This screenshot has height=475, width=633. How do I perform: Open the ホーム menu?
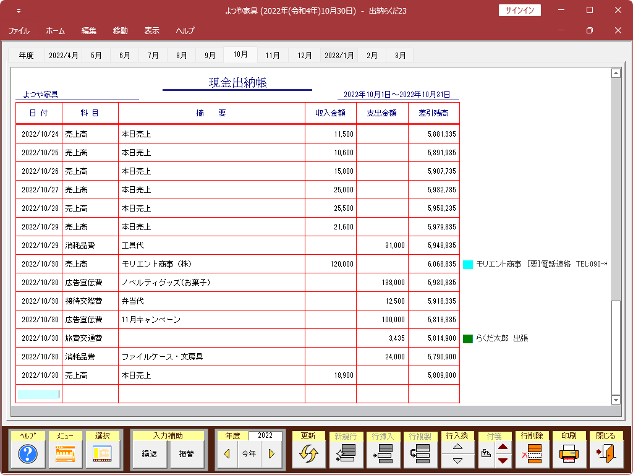55,31
